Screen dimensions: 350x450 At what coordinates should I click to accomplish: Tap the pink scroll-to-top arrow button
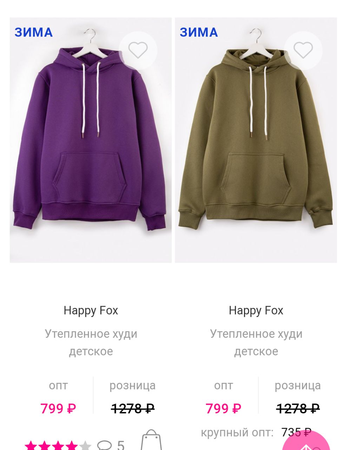pos(306,441)
